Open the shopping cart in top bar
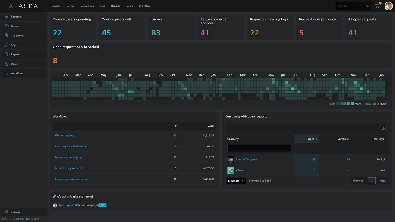 tap(377, 6)
